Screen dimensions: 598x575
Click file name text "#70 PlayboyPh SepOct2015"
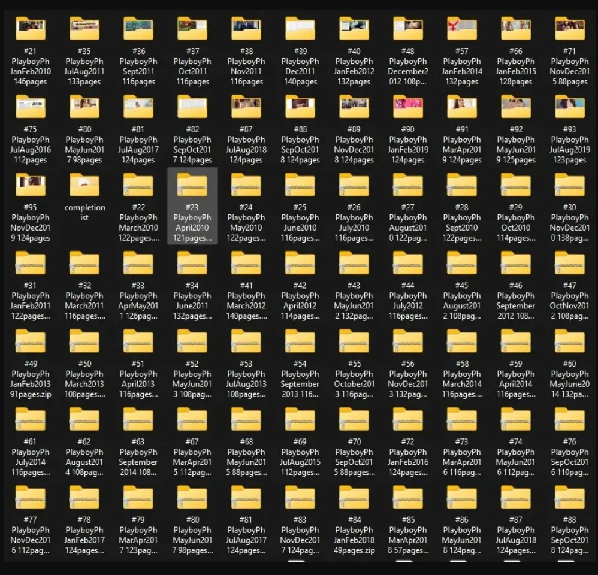354,457
